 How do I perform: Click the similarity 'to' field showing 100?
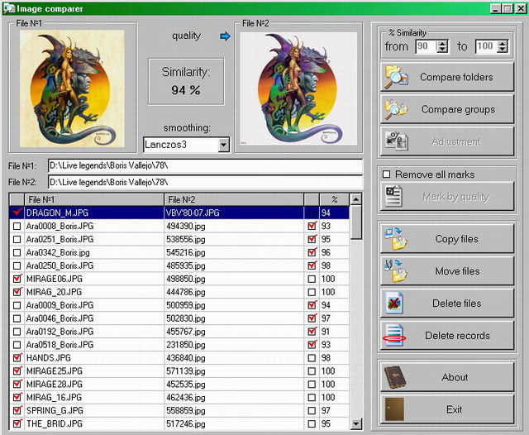[x=486, y=46]
